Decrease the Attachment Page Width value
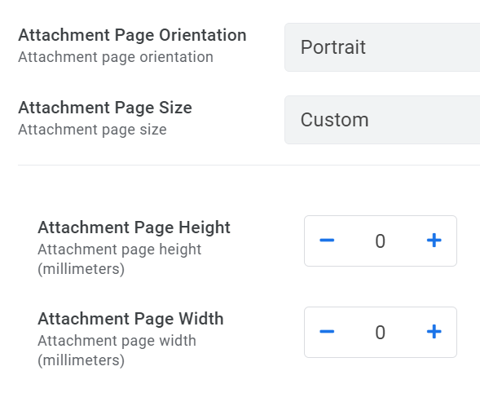This screenshot has width=480, height=393. point(327,332)
